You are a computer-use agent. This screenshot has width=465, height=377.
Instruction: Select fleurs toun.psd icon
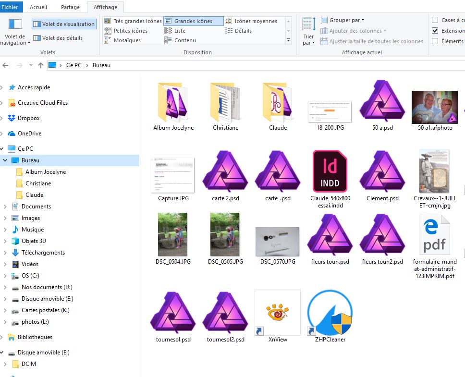tap(330, 235)
